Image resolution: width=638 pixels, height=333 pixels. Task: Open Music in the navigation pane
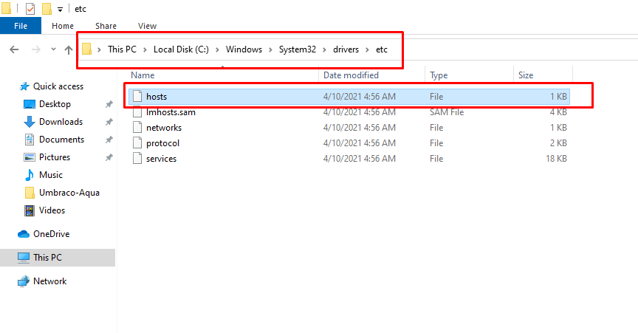coord(51,175)
